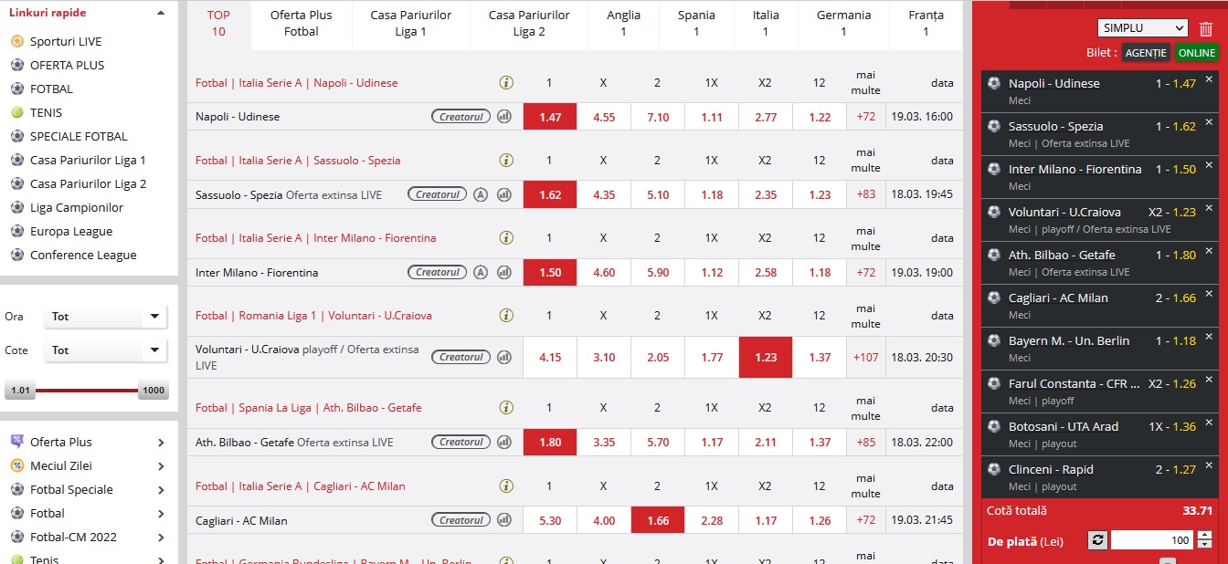Open info icon for Ath. Bilbao - Getafe
The width and height of the screenshot is (1228, 564).
point(506,407)
